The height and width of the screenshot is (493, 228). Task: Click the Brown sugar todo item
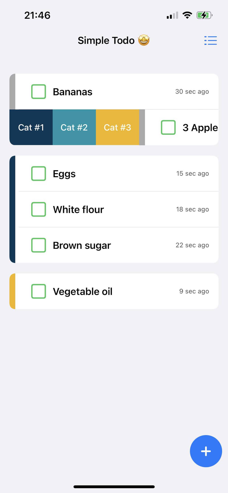[x=82, y=245]
